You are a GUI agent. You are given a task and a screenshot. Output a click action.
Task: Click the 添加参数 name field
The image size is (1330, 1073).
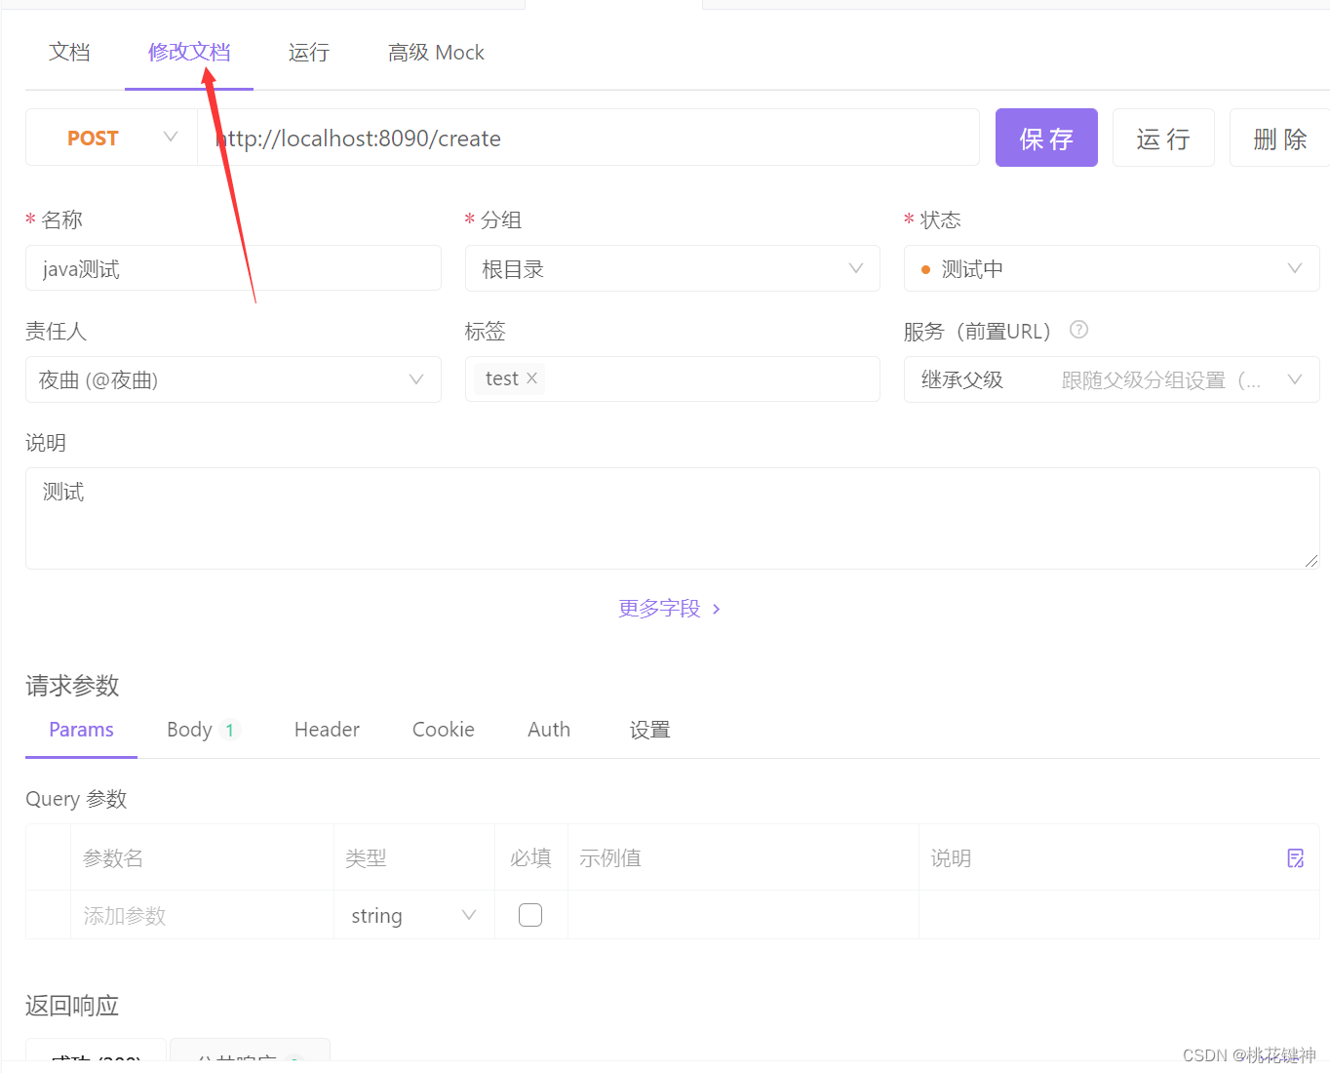[x=202, y=915]
